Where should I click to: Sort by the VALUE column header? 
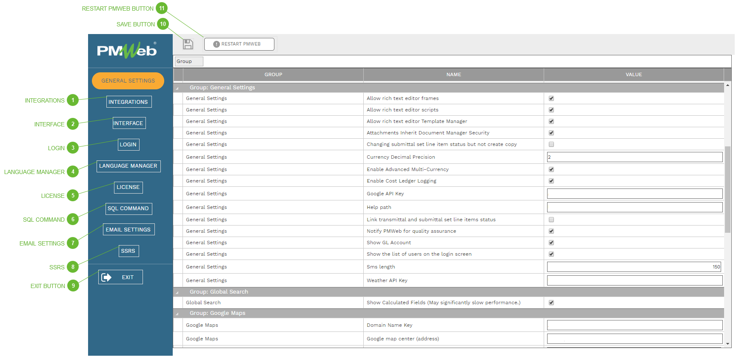tap(634, 74)
